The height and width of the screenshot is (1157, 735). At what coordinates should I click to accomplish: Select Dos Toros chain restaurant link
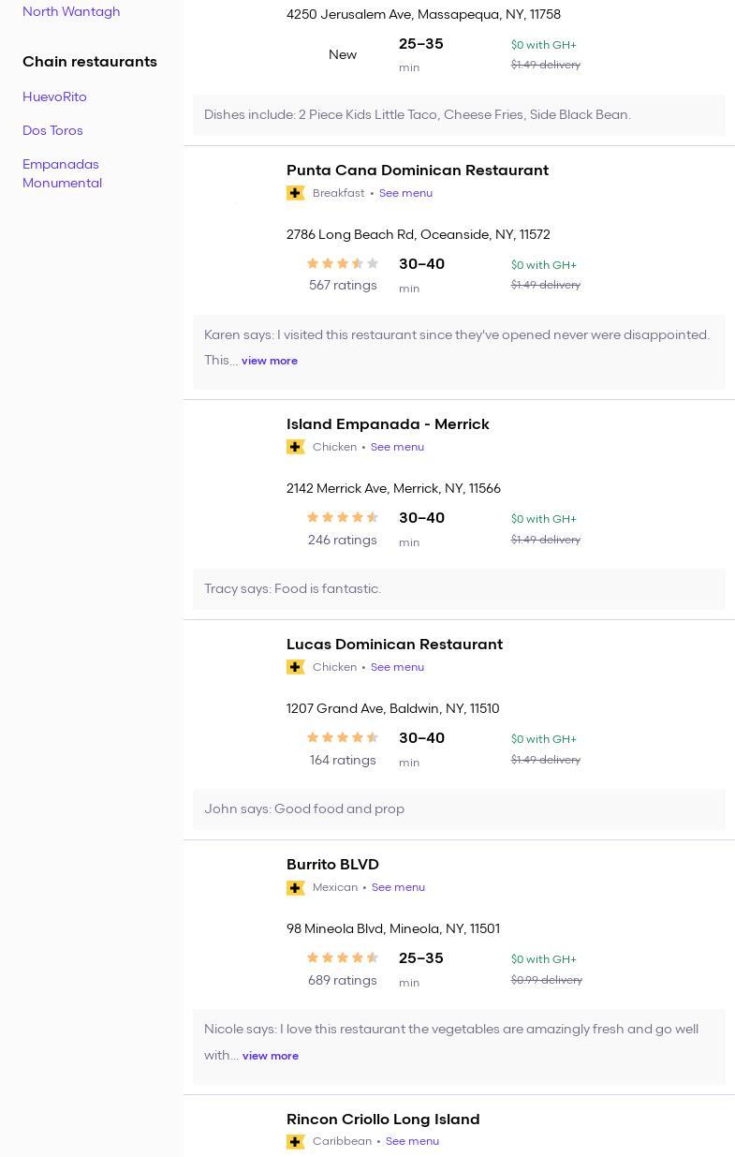pos(52,130)
